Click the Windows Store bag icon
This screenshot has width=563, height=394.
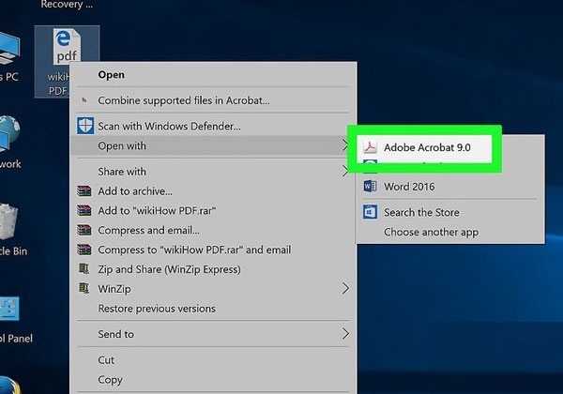[370, 213]
